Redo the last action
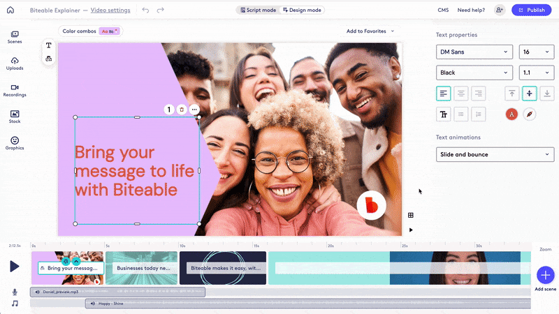The height and width of the screenshot is (314, 559). pos(161,10)
